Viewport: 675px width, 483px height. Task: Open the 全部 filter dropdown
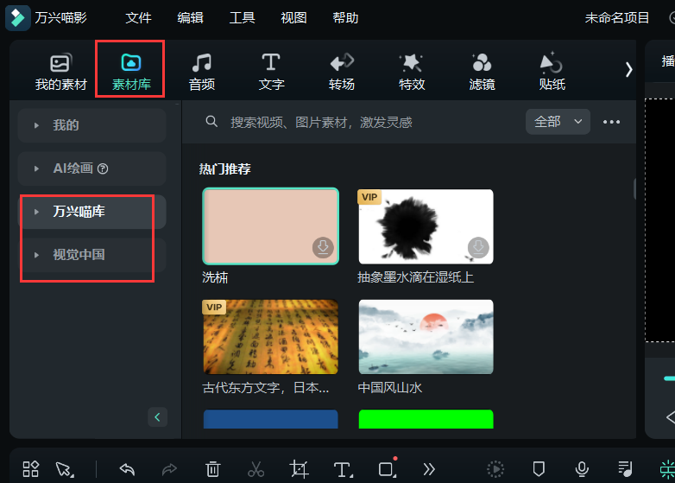tap(558, 122)
